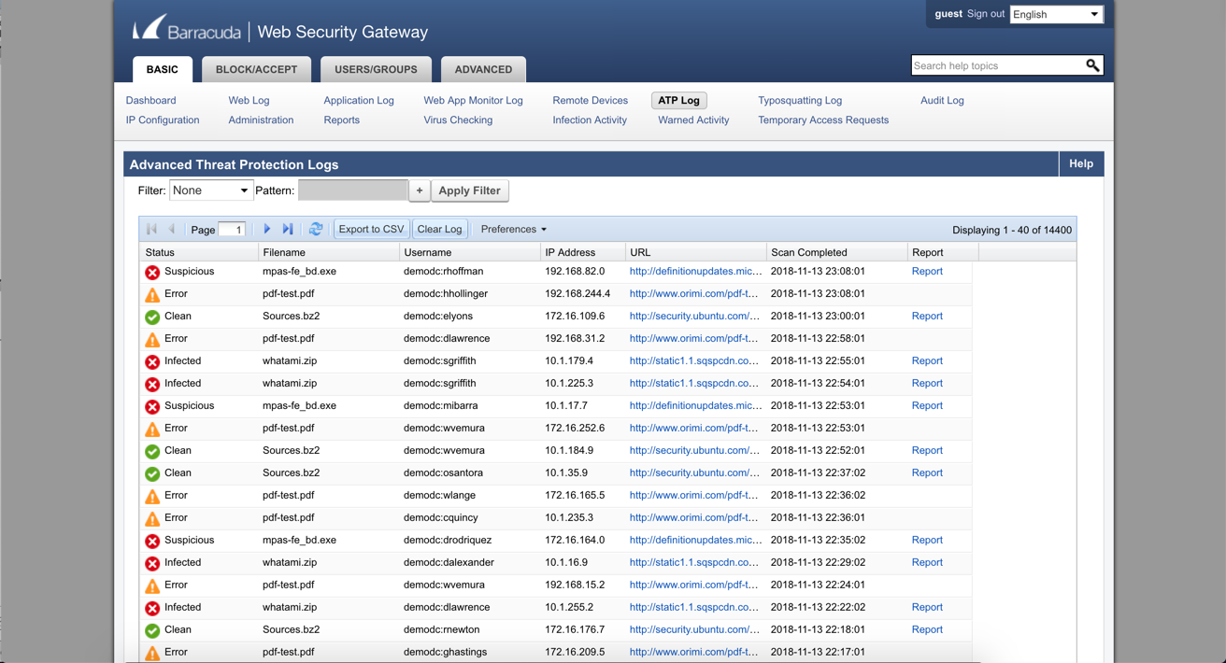Expand the Preferences menu
The image size is (1226, 663).
point(513,229)
